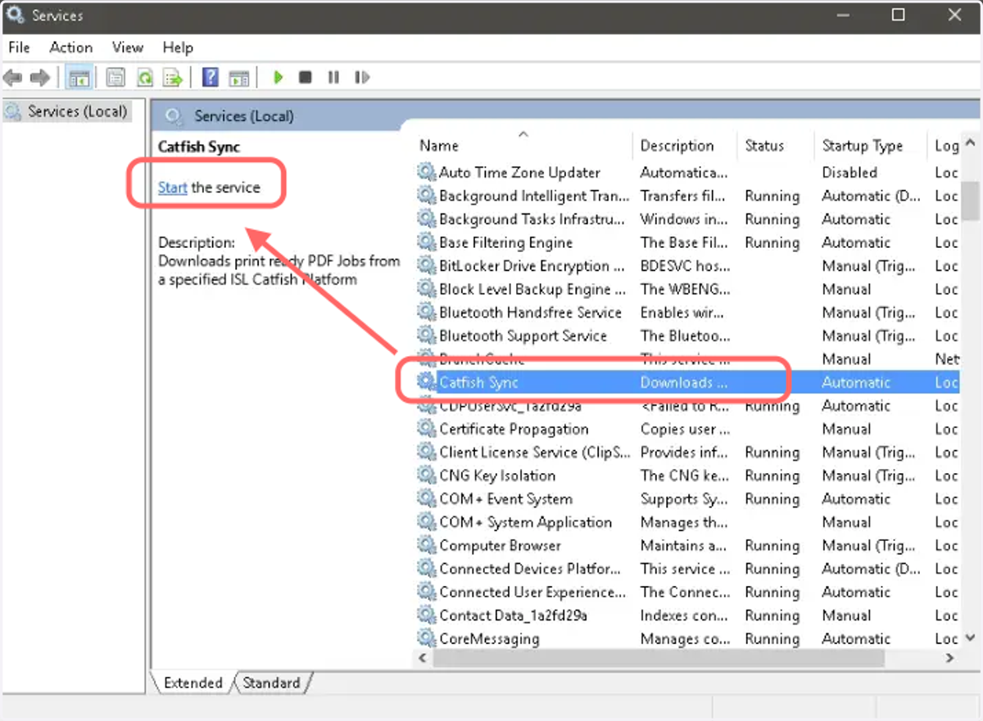Click the Start link for Catfish Sync
Viewport: 983px width, 721px height.
(173, 187)
